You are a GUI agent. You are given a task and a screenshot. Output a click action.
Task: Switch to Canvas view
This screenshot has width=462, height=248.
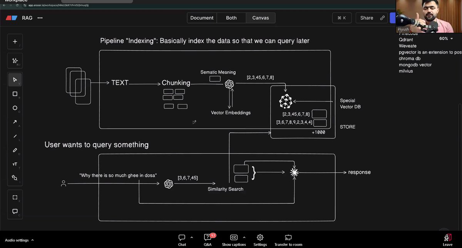click(x=261, y=18)
